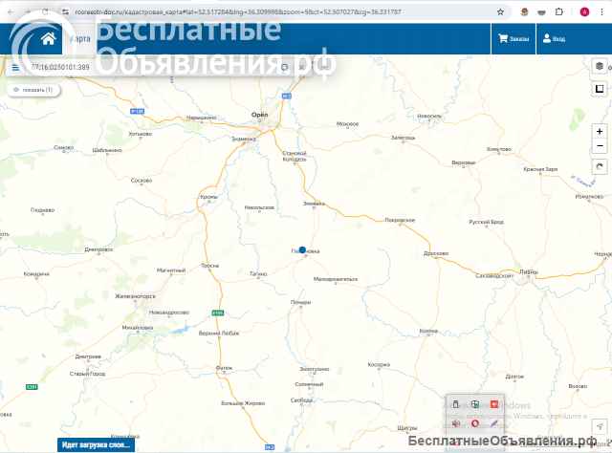The image size is (612, 453).
Task: Select the blue location marker on map
Action: pyautogui.click(x=302, y=249)
